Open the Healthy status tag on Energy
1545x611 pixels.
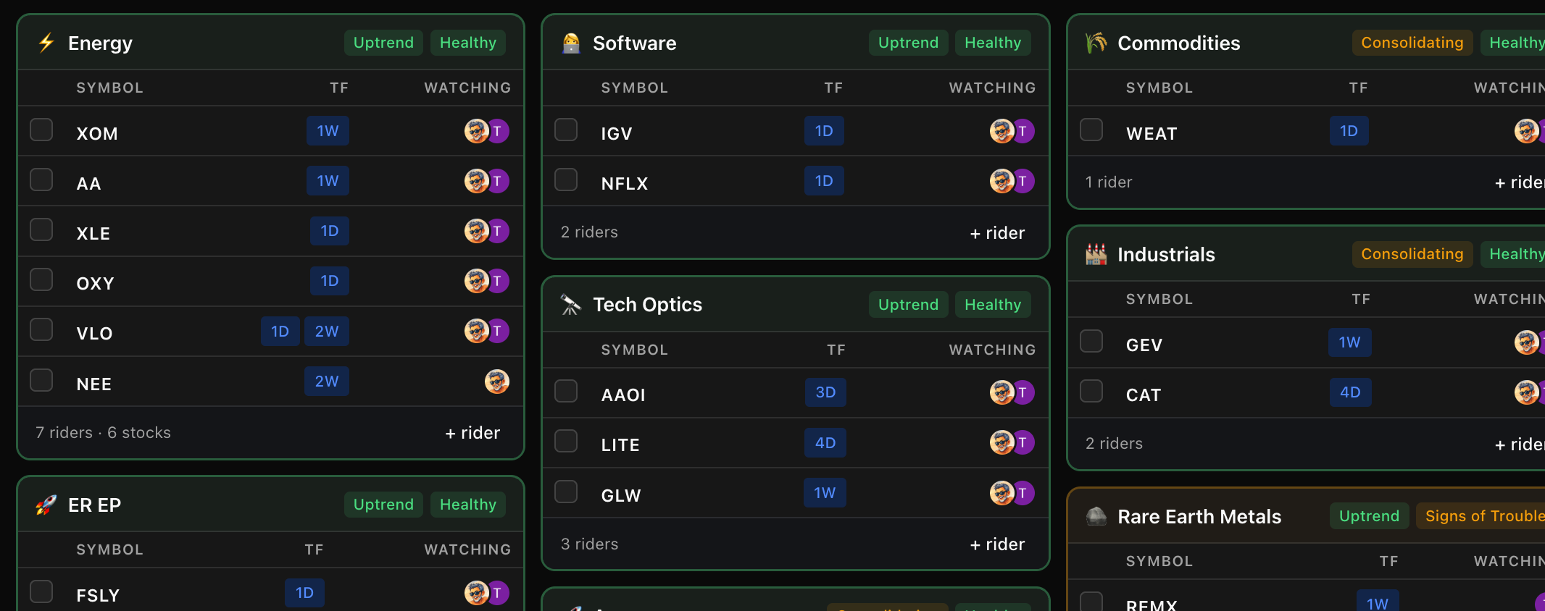click(467, 43)
